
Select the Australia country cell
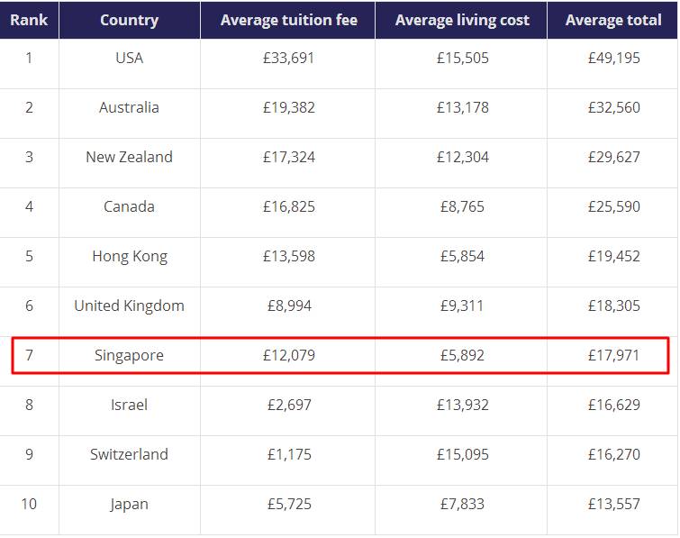(129, 107)
